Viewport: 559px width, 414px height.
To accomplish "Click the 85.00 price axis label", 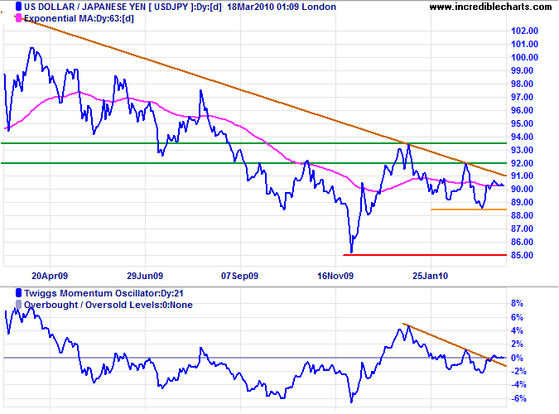I will 522,255.
